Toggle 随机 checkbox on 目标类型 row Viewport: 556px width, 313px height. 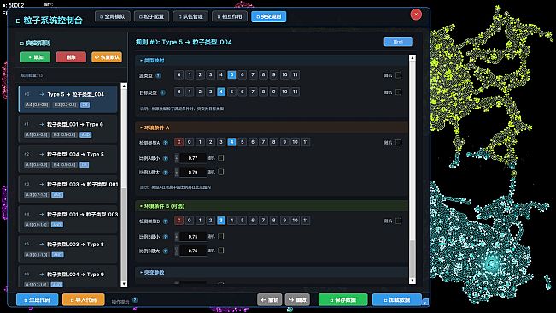click(x=399, y=92)
